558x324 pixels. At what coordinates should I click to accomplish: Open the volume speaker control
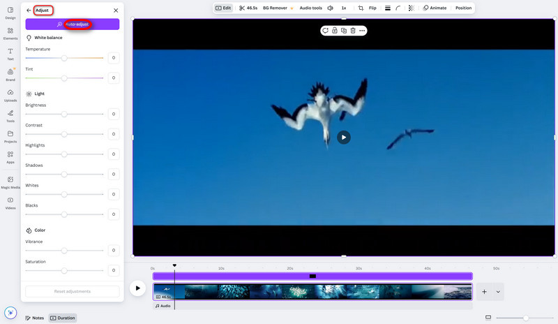click(330, 8)
